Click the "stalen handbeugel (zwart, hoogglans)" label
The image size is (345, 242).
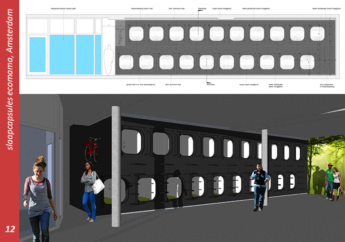327,9
